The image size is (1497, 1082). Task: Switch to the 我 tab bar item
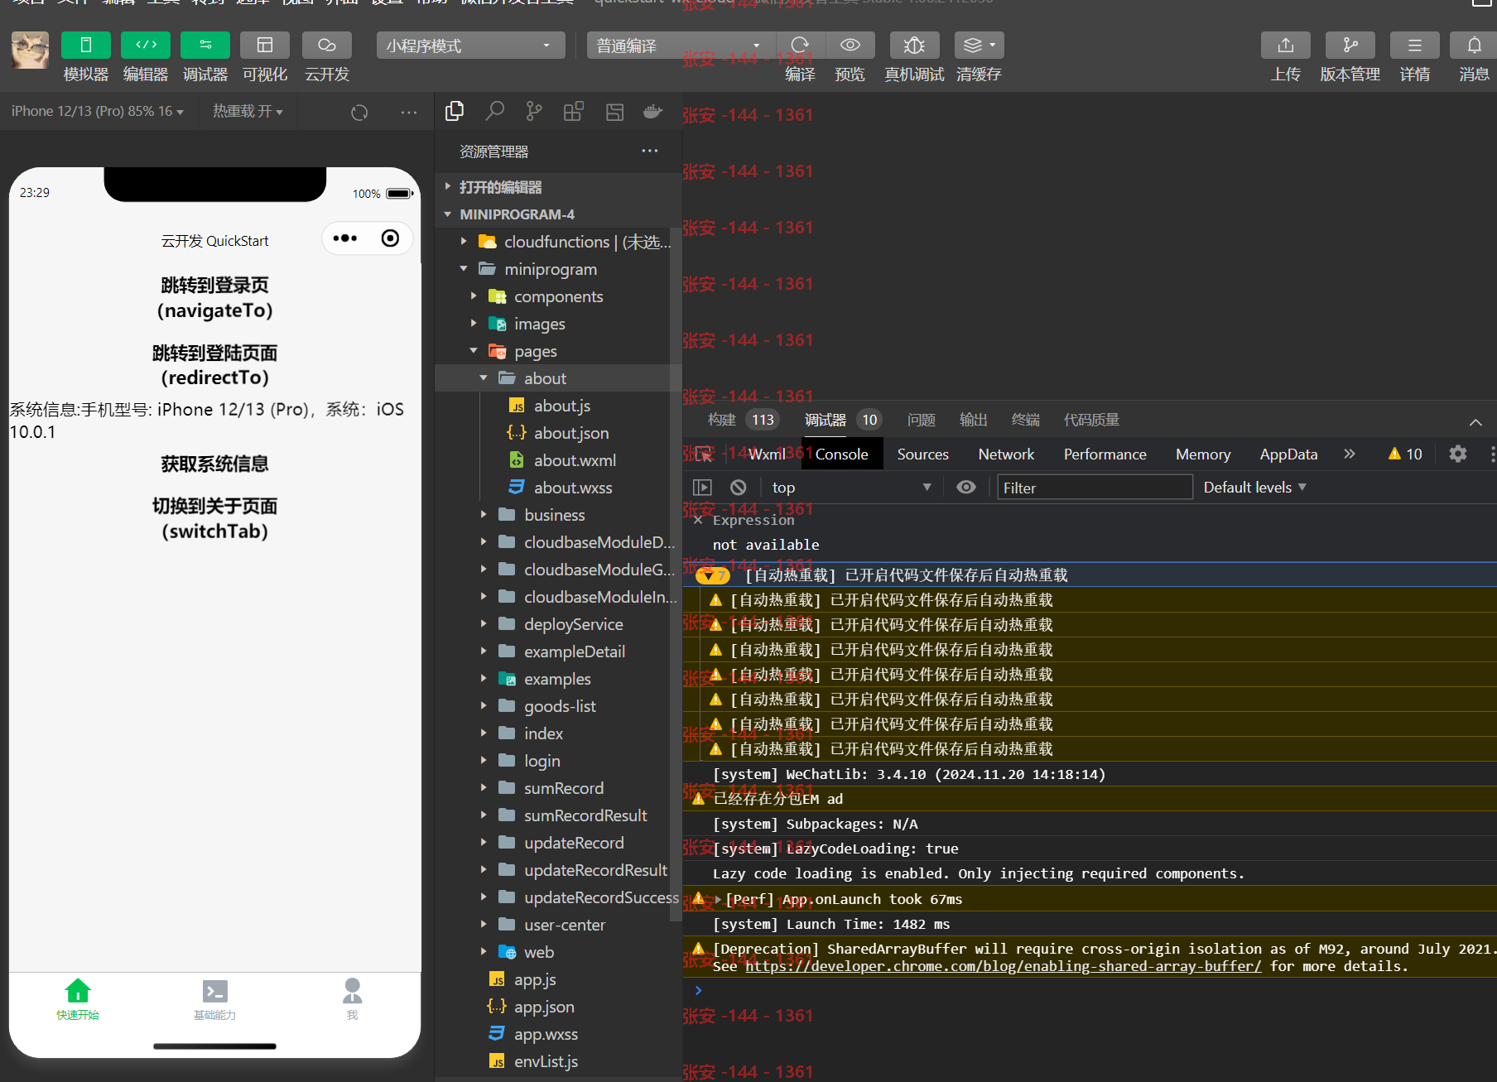(353, 999)
